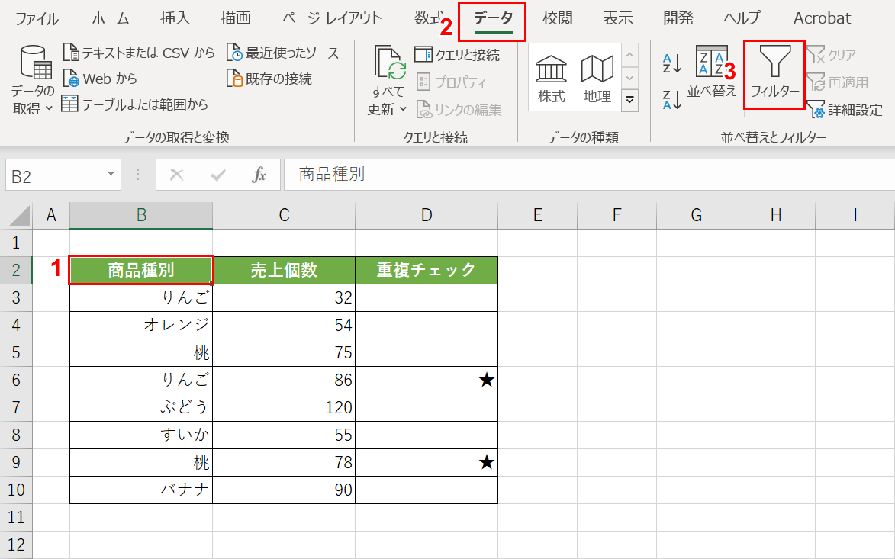Select the 商品種別 header cell
895x559 pixels.
(140, 270)
